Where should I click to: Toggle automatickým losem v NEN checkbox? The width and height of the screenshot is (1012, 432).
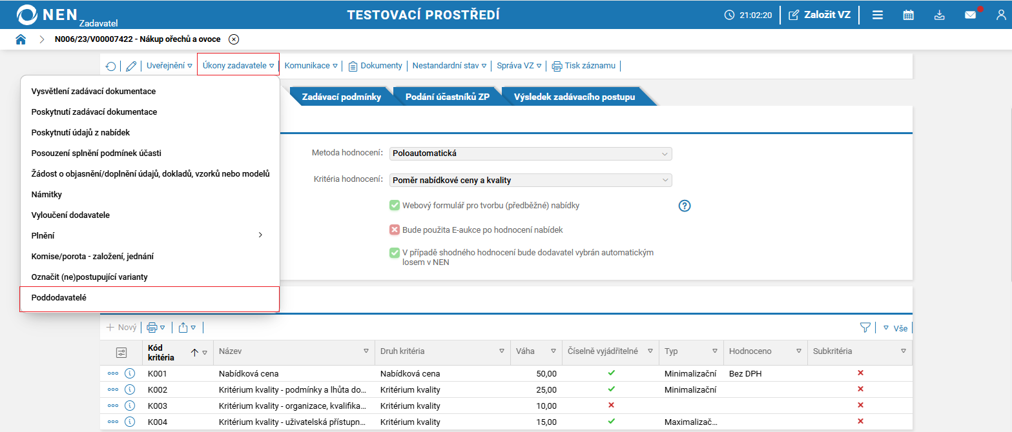tap(395, 253)
